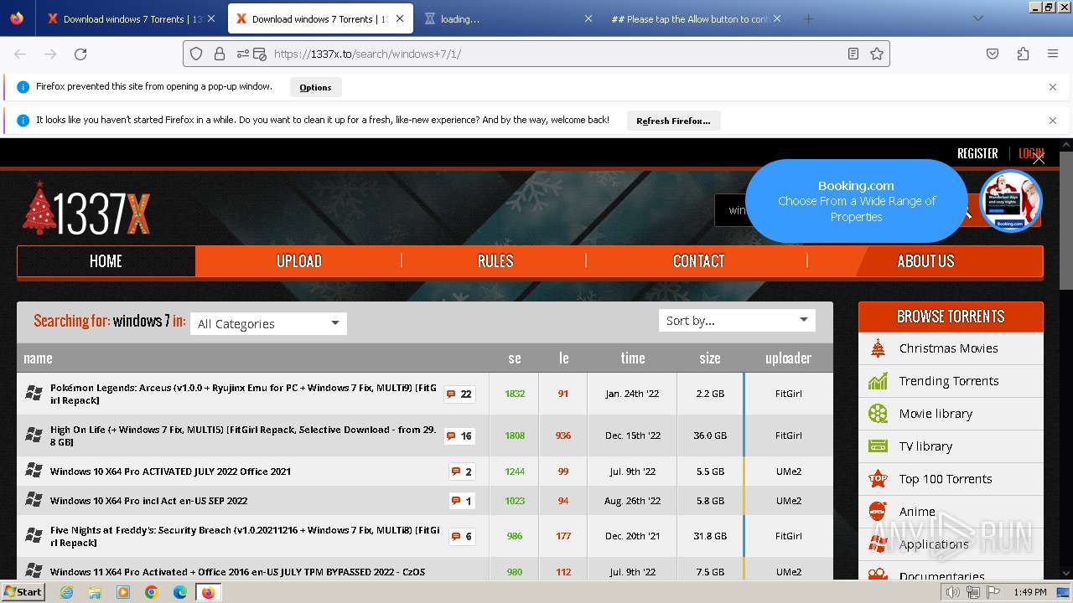The image size is (1073, 603).
Task: Open a new tab with the plus icon
Action: tap(808, 18)
